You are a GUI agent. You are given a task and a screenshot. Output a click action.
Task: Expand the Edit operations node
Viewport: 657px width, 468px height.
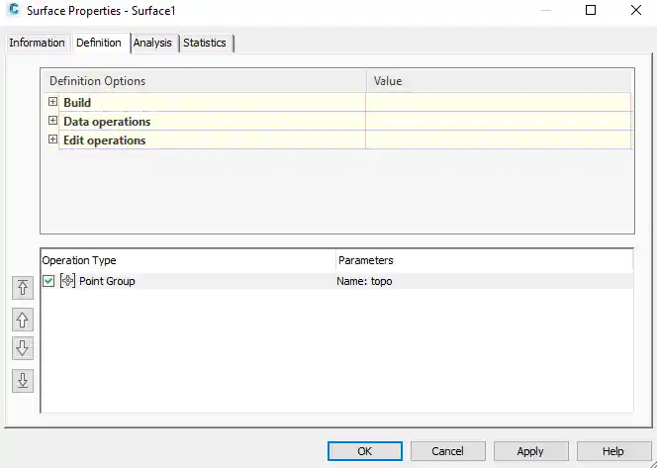(53, 140)
